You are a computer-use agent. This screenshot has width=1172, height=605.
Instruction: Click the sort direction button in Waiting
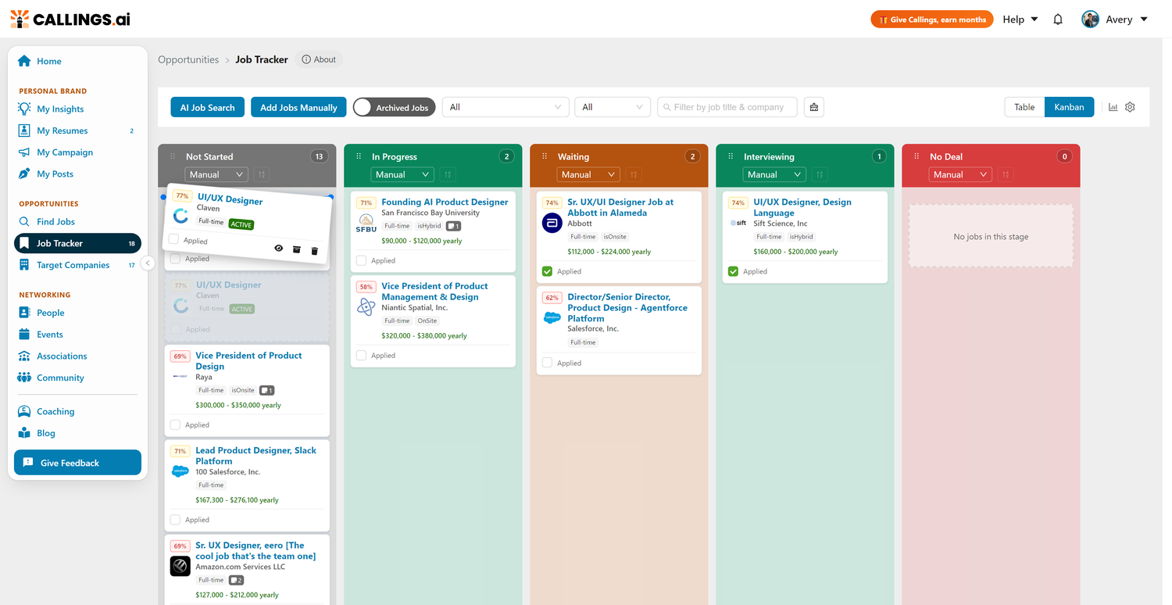click(634, 174)
